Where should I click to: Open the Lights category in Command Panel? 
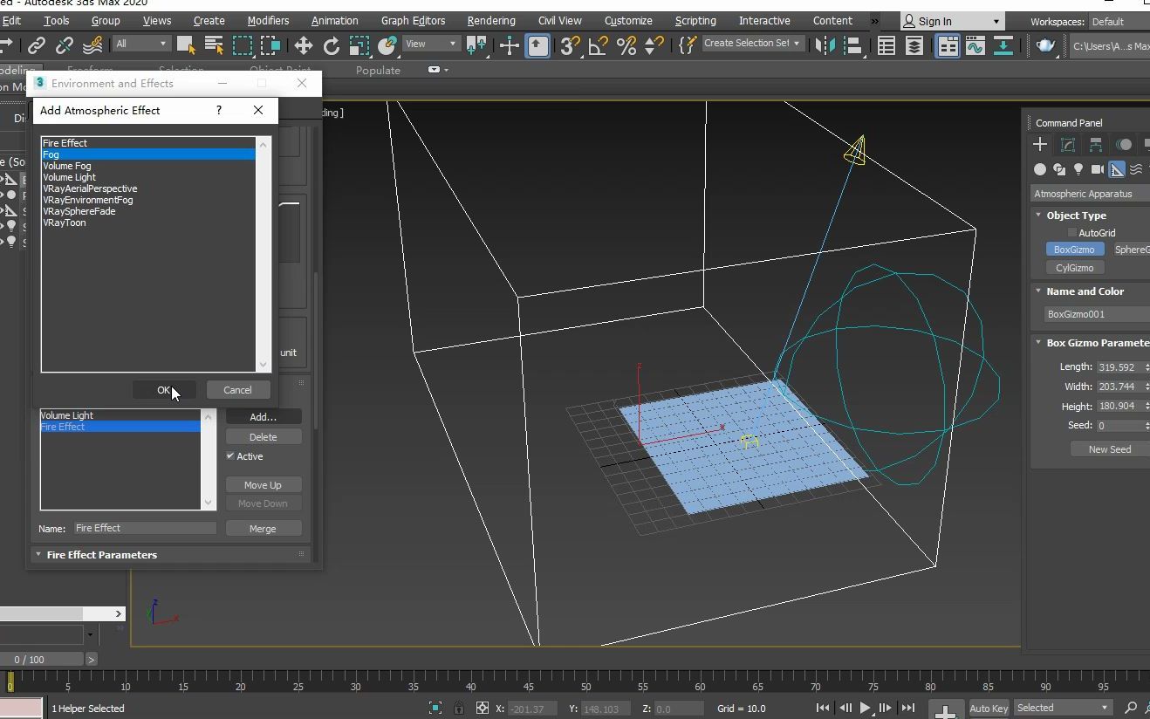coord(1079,169)
